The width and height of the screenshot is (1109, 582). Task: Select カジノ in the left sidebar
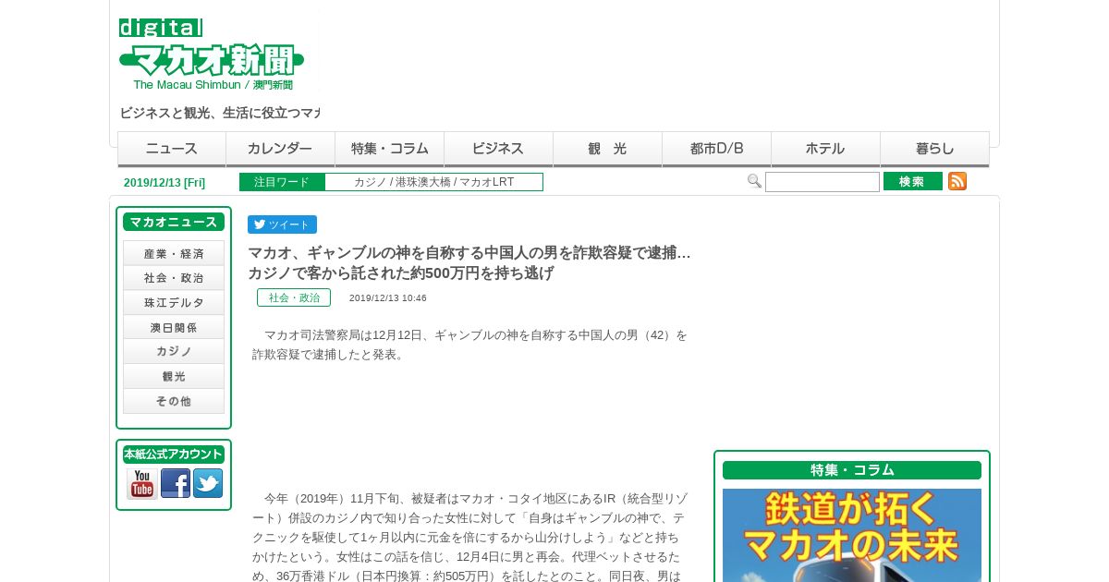point(174,352)
